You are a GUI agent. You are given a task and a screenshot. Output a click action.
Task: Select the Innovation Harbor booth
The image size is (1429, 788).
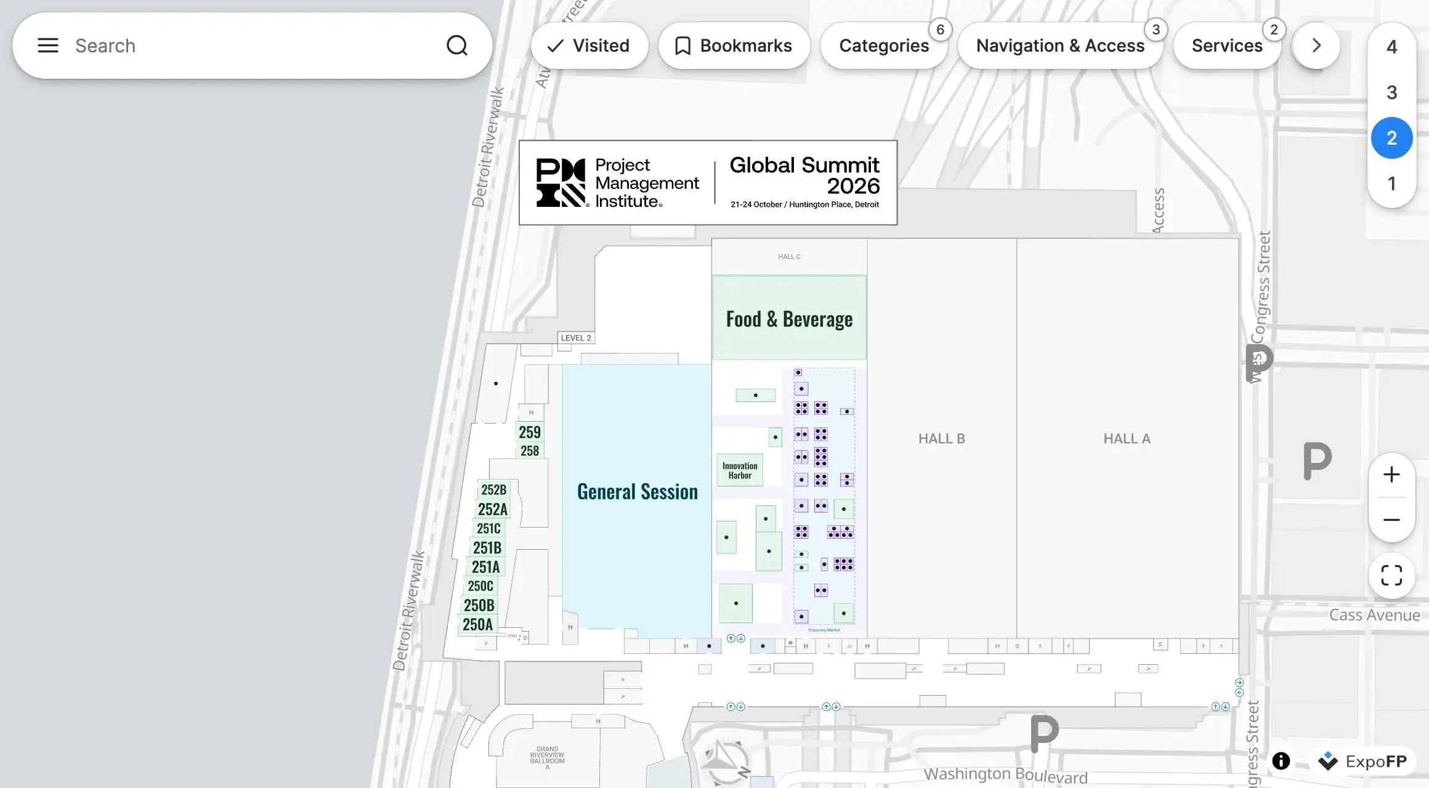tap(740, 470)
